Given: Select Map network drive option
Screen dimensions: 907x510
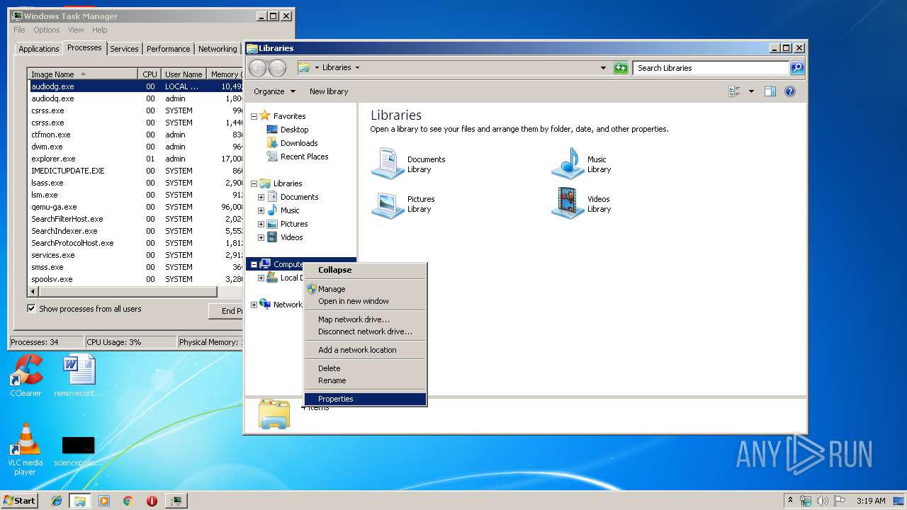Looking at the screenshot, I should click(365, 319).
